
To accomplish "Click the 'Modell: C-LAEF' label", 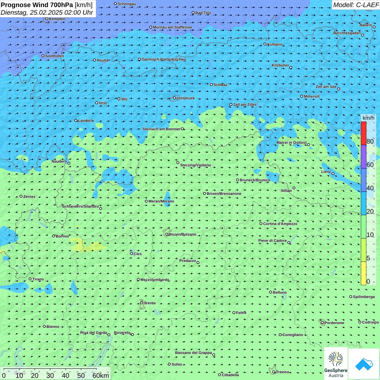I will click(356, 5).
